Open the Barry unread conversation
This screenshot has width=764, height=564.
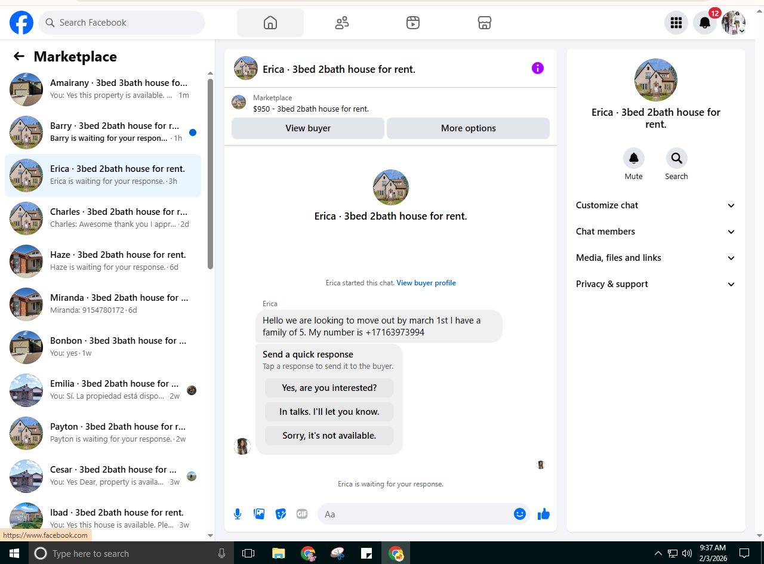pos(103,132)
